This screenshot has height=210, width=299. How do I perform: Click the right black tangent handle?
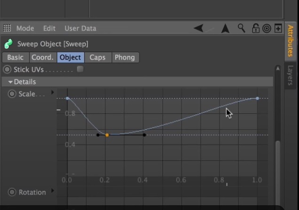coord(144,135)
